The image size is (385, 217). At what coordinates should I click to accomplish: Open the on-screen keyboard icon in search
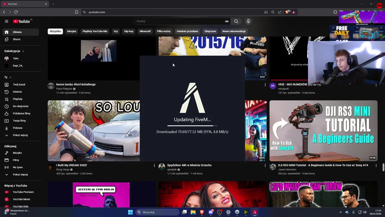(x=227, y=21)
